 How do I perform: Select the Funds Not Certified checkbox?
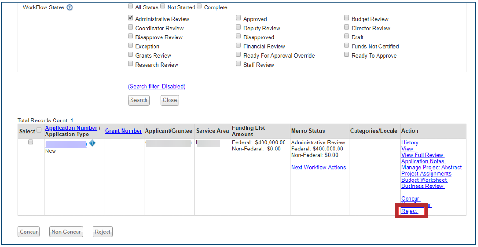pyautogui.click(x=347, y=45)
